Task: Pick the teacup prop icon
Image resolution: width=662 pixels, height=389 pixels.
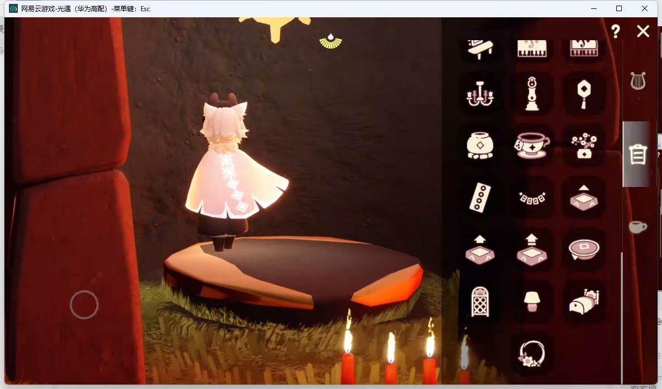Action: [x=532, y=145]
